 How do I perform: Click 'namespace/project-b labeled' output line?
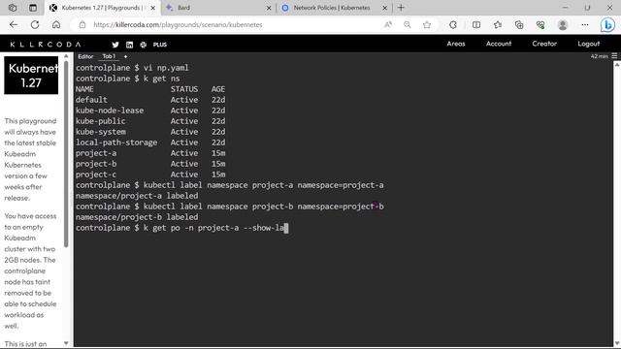137,217
